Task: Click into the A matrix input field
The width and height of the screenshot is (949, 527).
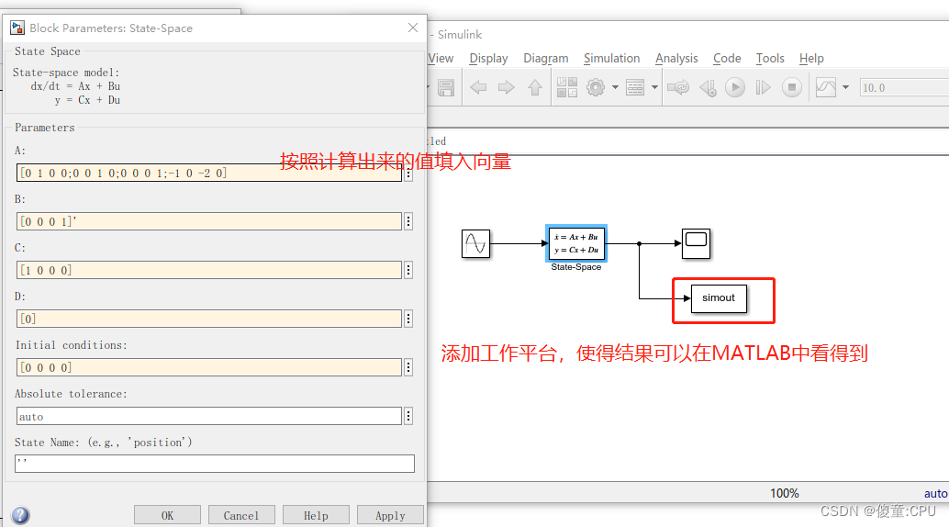Action: point(209,174)
